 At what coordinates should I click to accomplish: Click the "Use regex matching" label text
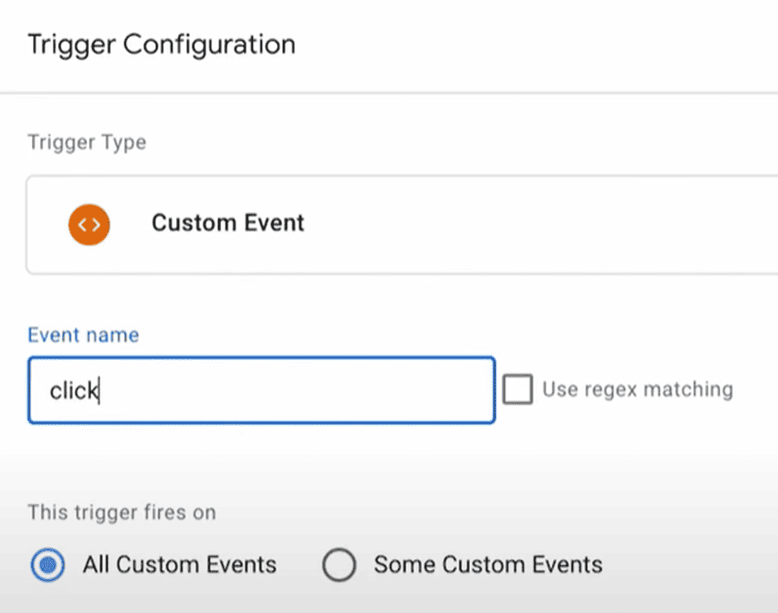[x=637, y=389]
